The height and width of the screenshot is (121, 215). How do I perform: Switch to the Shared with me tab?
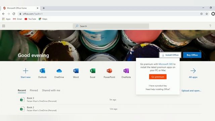click(51, 90)
